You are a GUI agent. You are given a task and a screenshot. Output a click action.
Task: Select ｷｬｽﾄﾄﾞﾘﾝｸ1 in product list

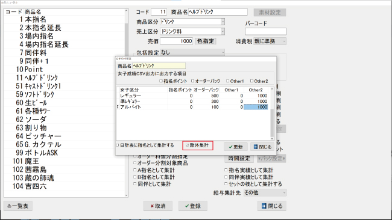click(65, 86)
